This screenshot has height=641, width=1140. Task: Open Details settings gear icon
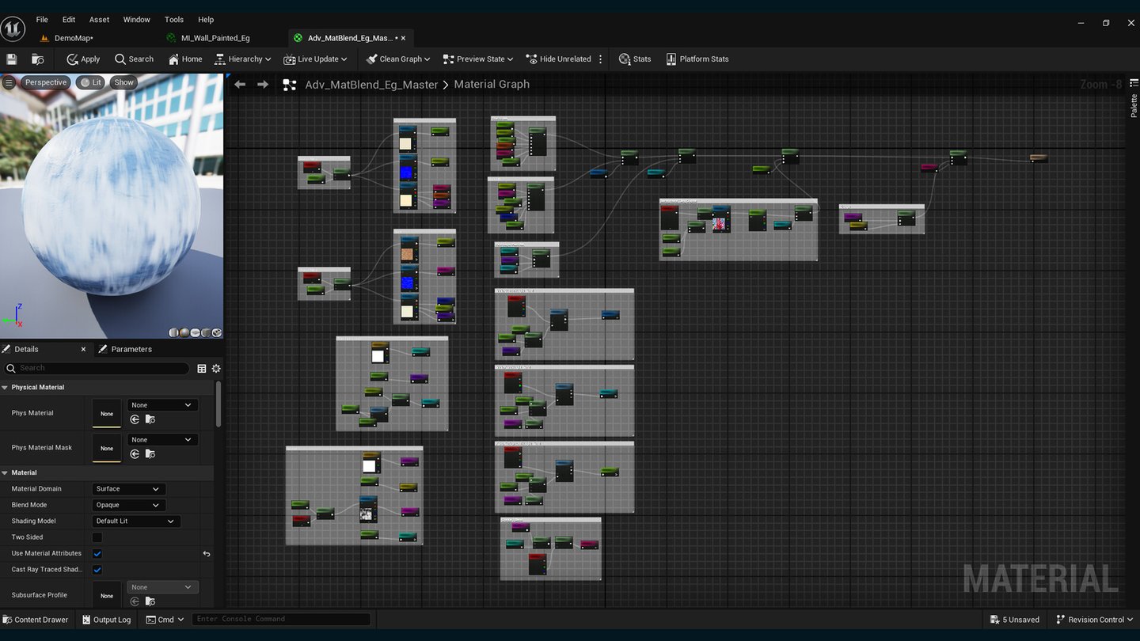pyautogui.click(x=216, y=368)
